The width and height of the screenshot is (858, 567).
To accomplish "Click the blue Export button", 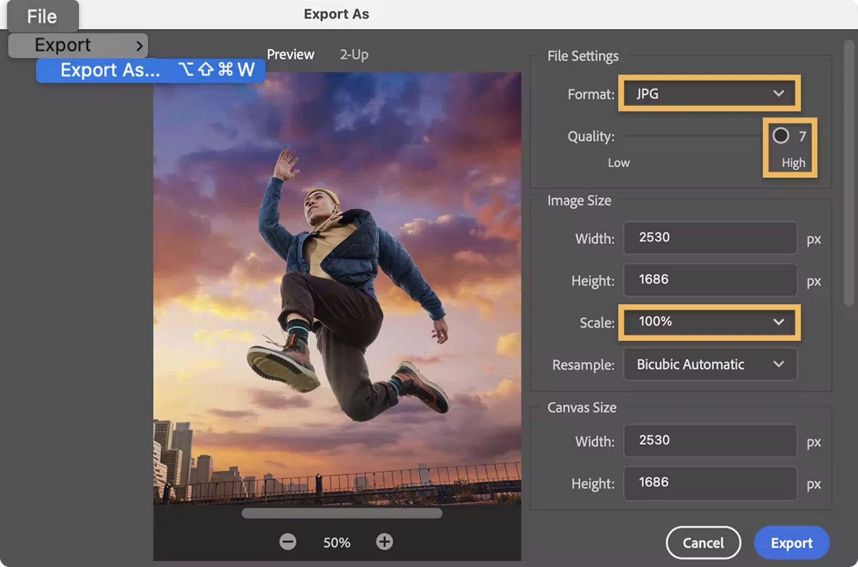I will coord(791,543).
